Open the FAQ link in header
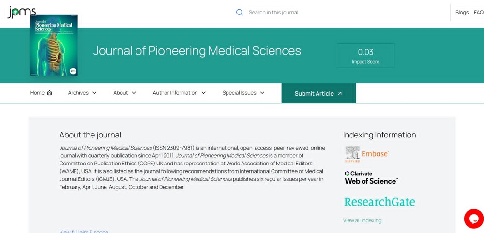The image size is (484, 233). point(479,13)
